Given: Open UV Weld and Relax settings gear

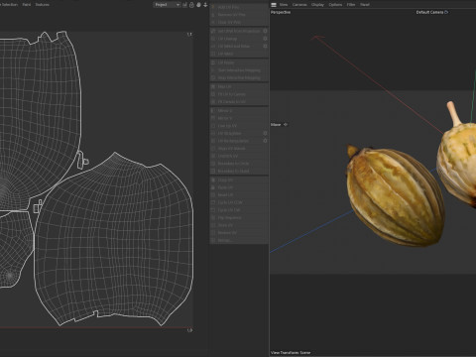Looking at the screenshot, I should coord(265,46).
